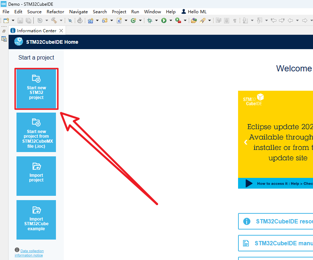Viewport: 313px width, 260px height.
Task: Click the Import project tile
Action: [36, 176]
